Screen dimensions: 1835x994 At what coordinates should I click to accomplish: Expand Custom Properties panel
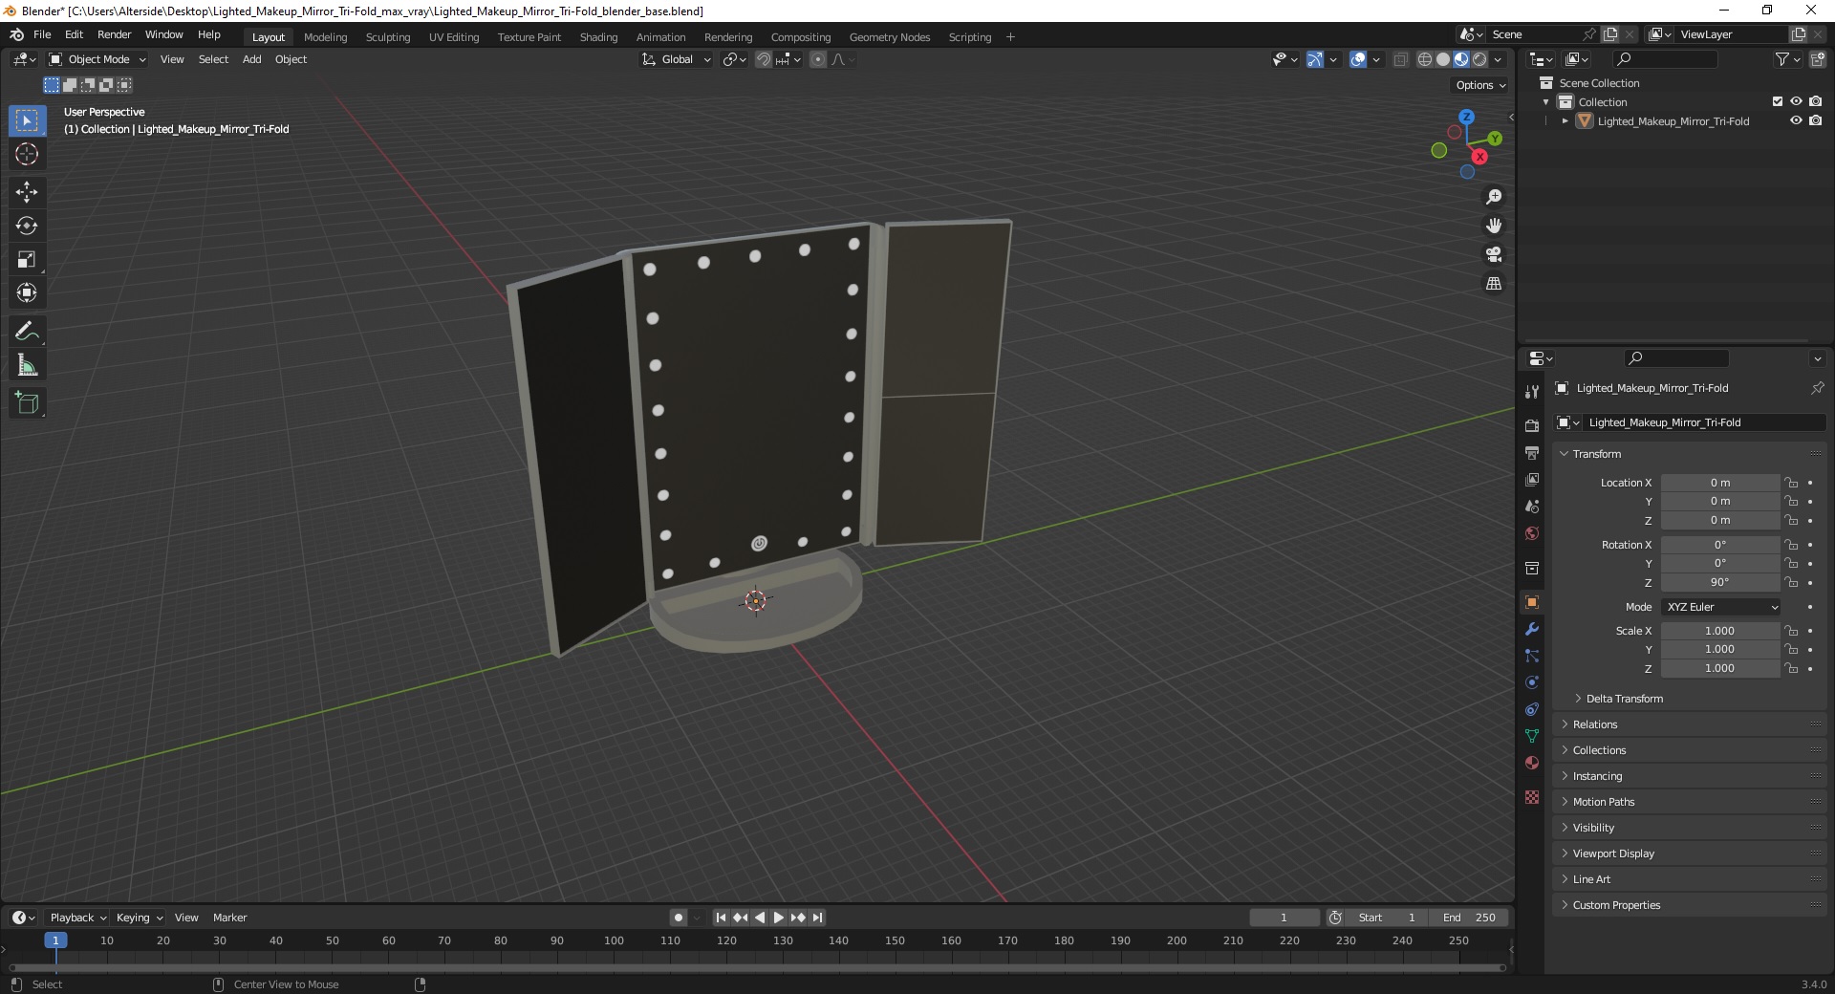1616,905
